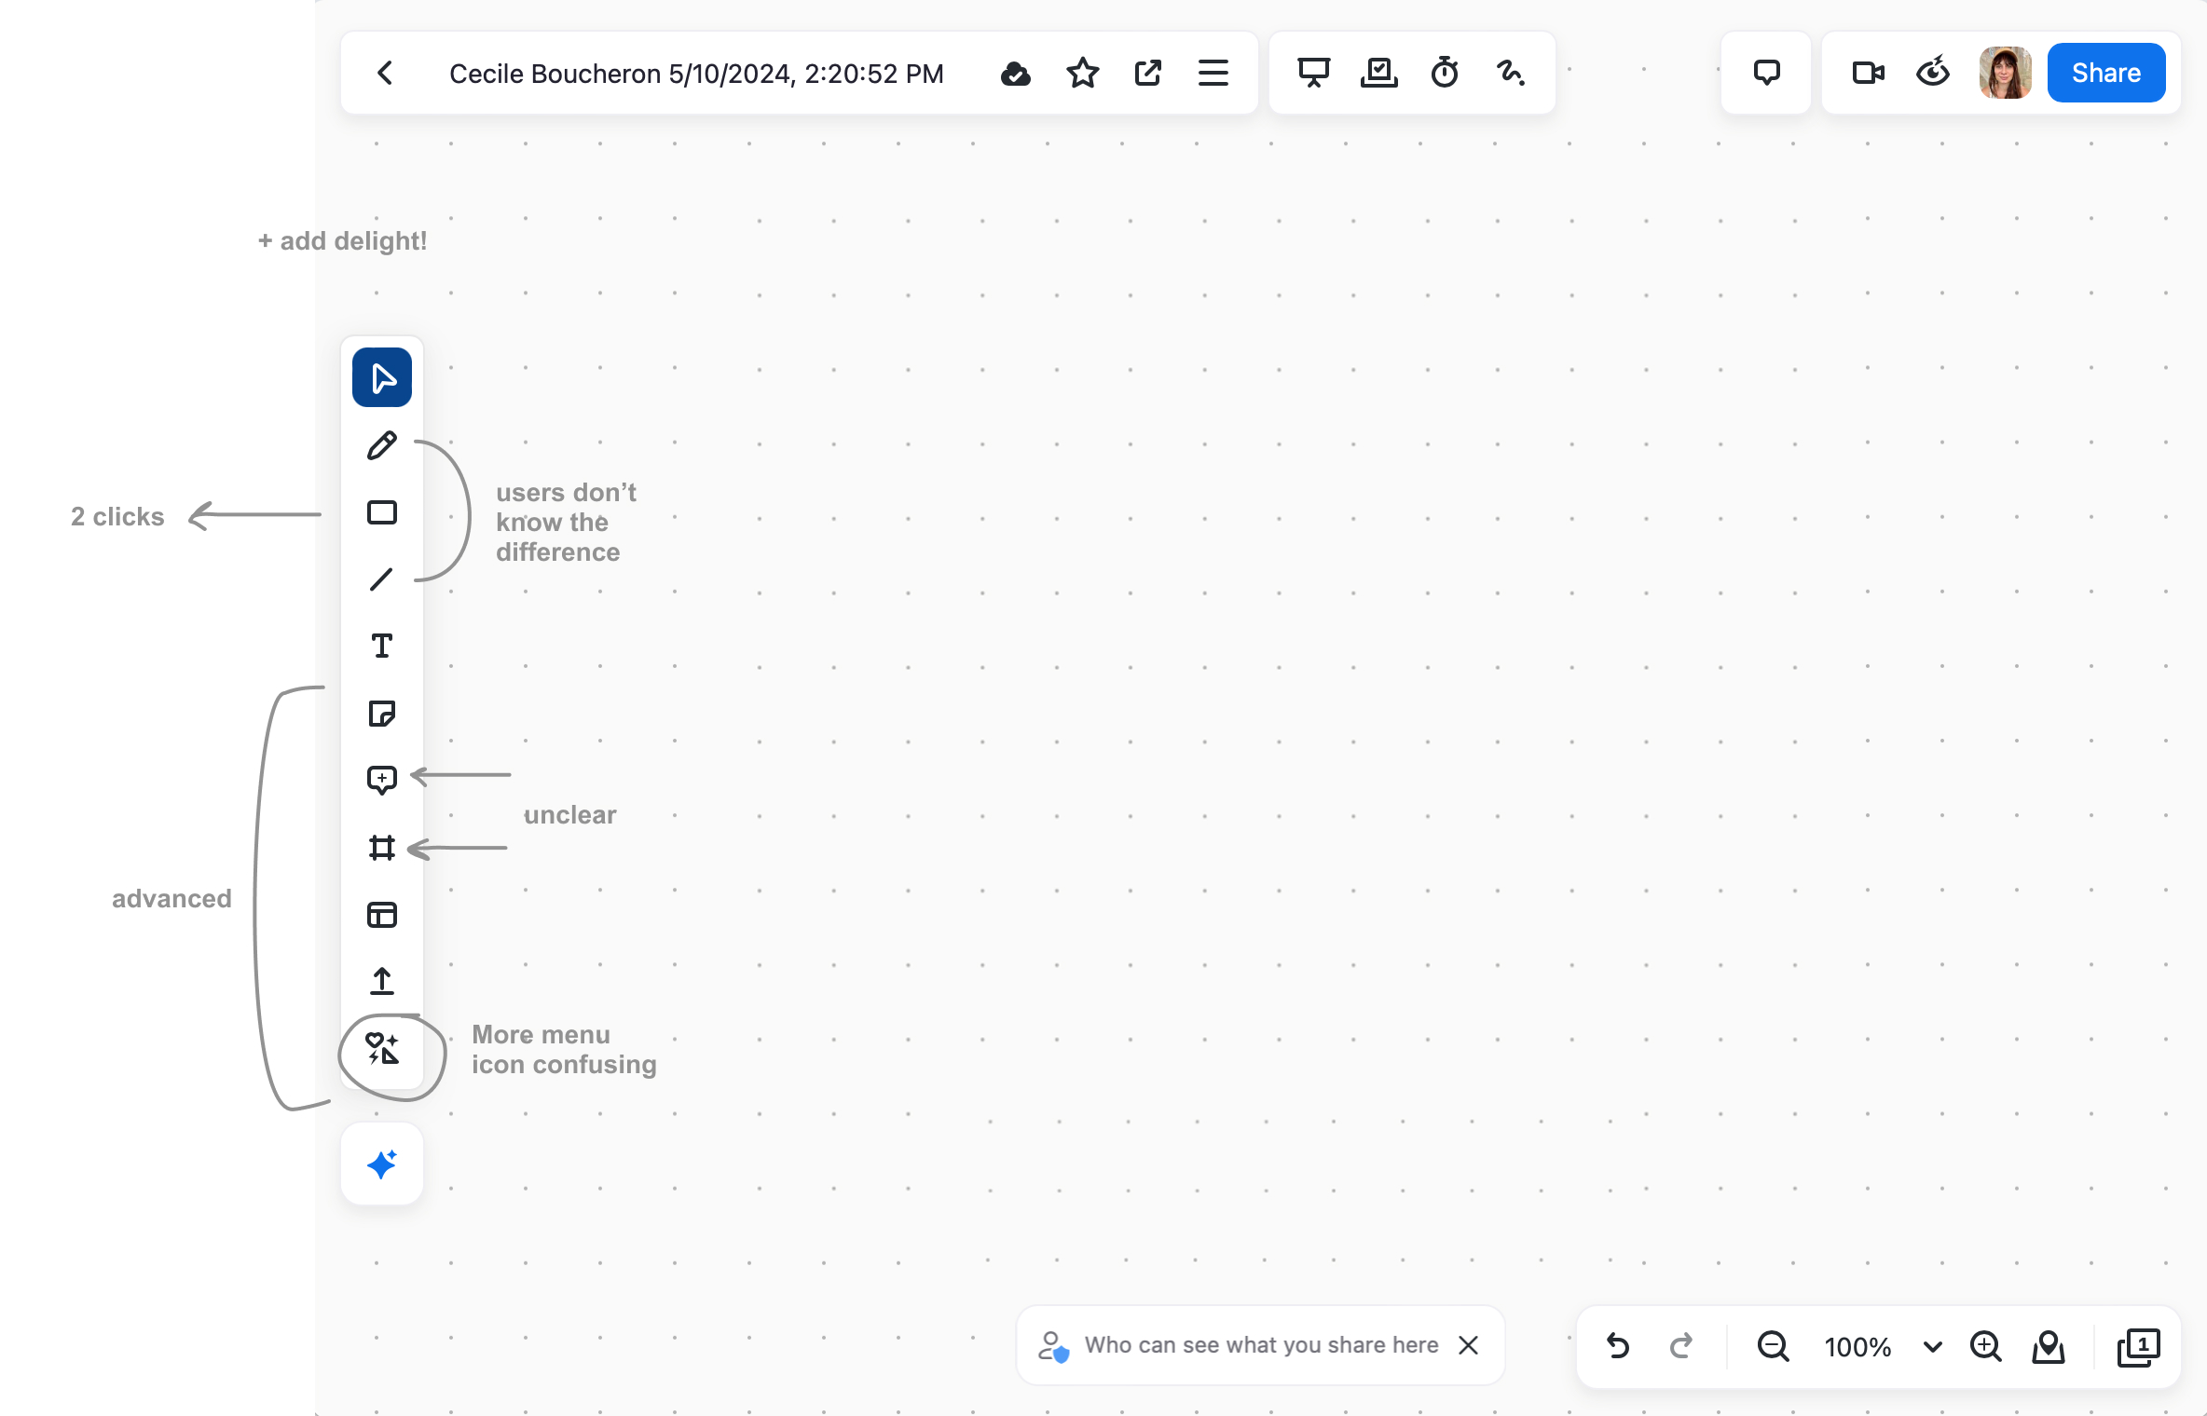2207x1416 pixels.
Task: Select the Frame tool
Action: tap(381, 847)
